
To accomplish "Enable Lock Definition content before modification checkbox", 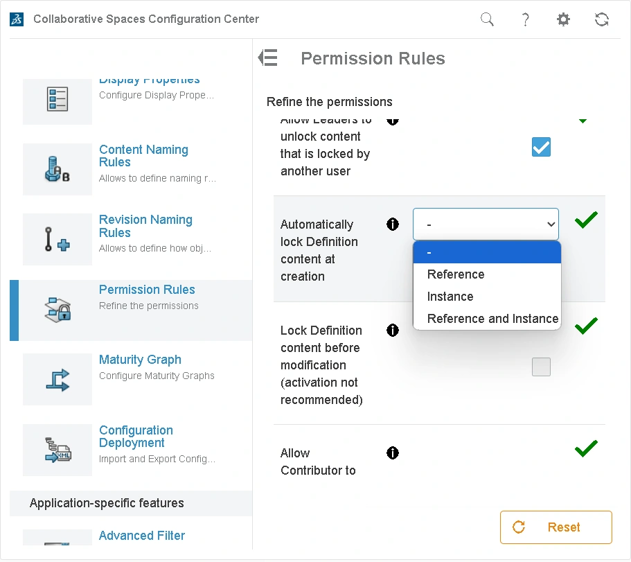I will point(541,367).
